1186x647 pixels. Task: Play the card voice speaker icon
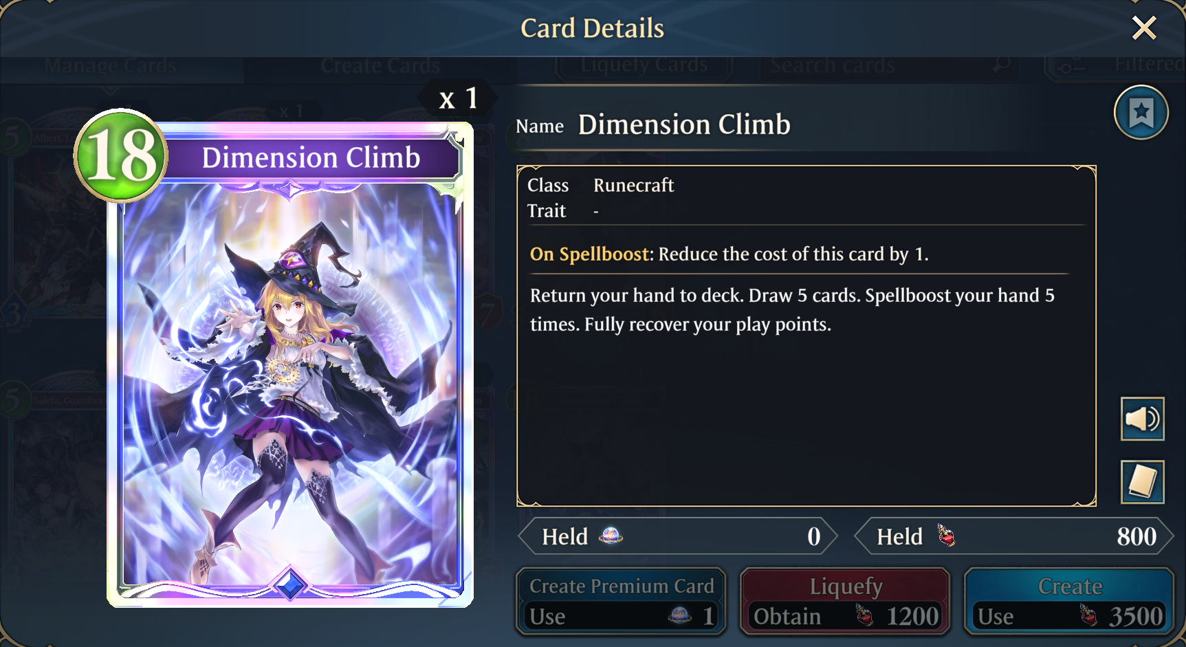(1143, 419)
